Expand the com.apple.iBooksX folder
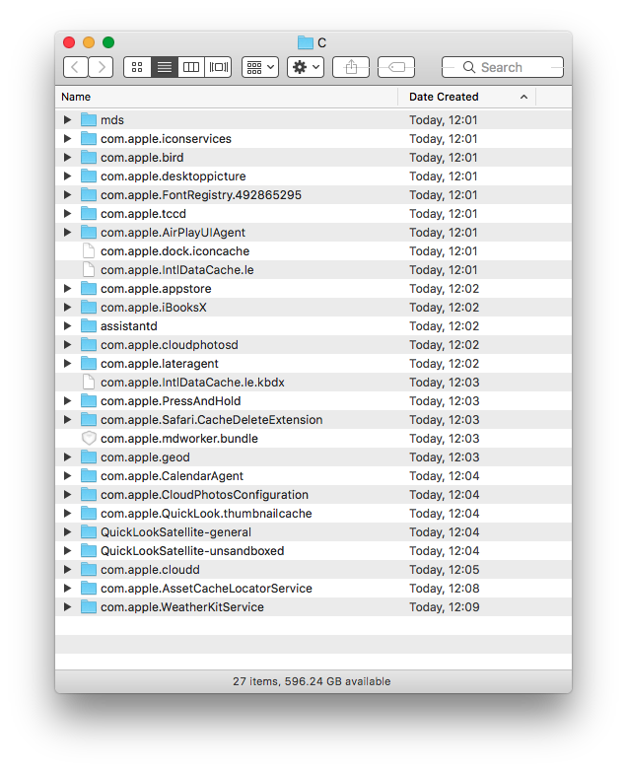 click(67, 307)
